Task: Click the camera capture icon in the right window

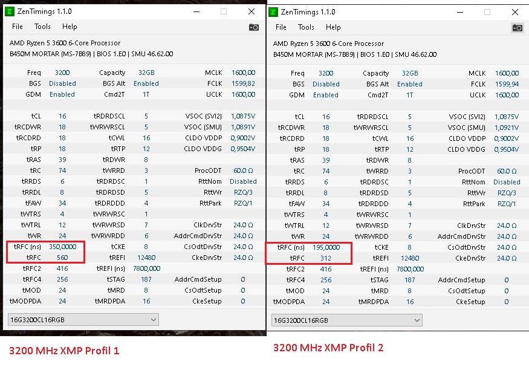Action: [518, 27]
